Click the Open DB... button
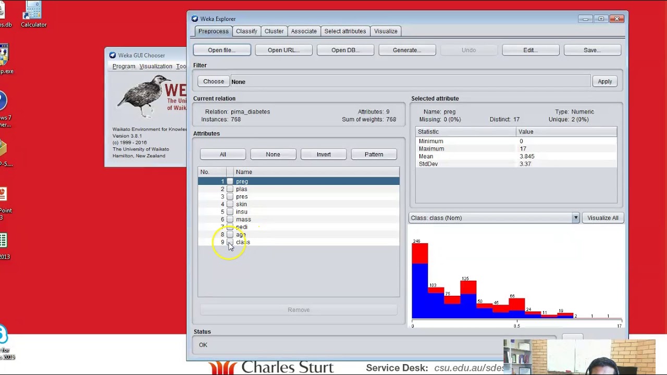 (x=345, y=50)
